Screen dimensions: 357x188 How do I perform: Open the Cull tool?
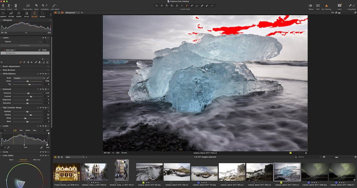click(x=16, y=6)
